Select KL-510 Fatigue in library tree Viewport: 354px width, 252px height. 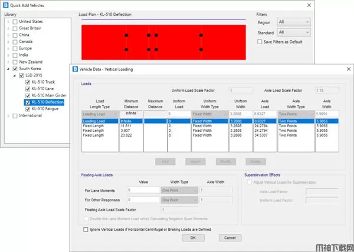coord(48,108)
